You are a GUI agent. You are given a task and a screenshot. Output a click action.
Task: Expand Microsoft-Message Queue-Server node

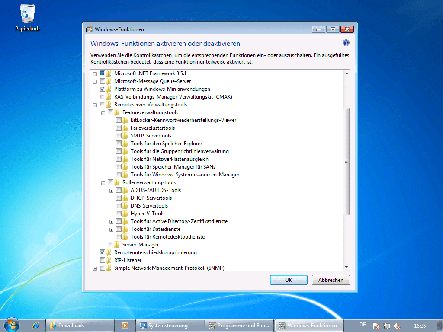(95, 82)
